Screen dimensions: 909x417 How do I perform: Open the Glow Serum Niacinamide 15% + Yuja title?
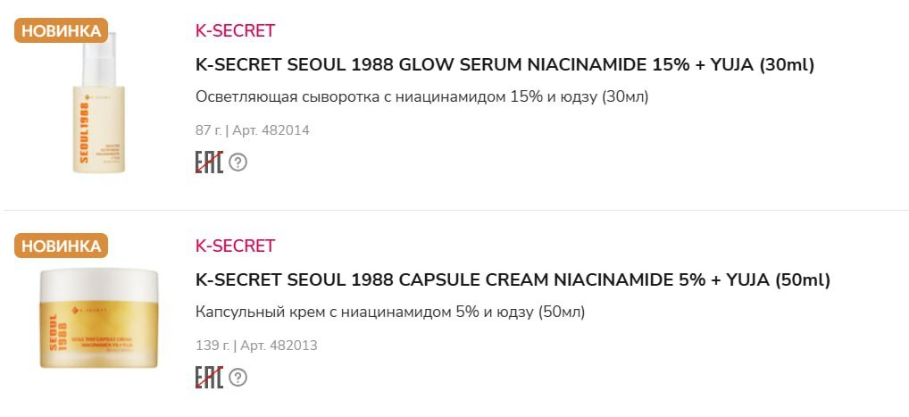click(x=505, y=65)
